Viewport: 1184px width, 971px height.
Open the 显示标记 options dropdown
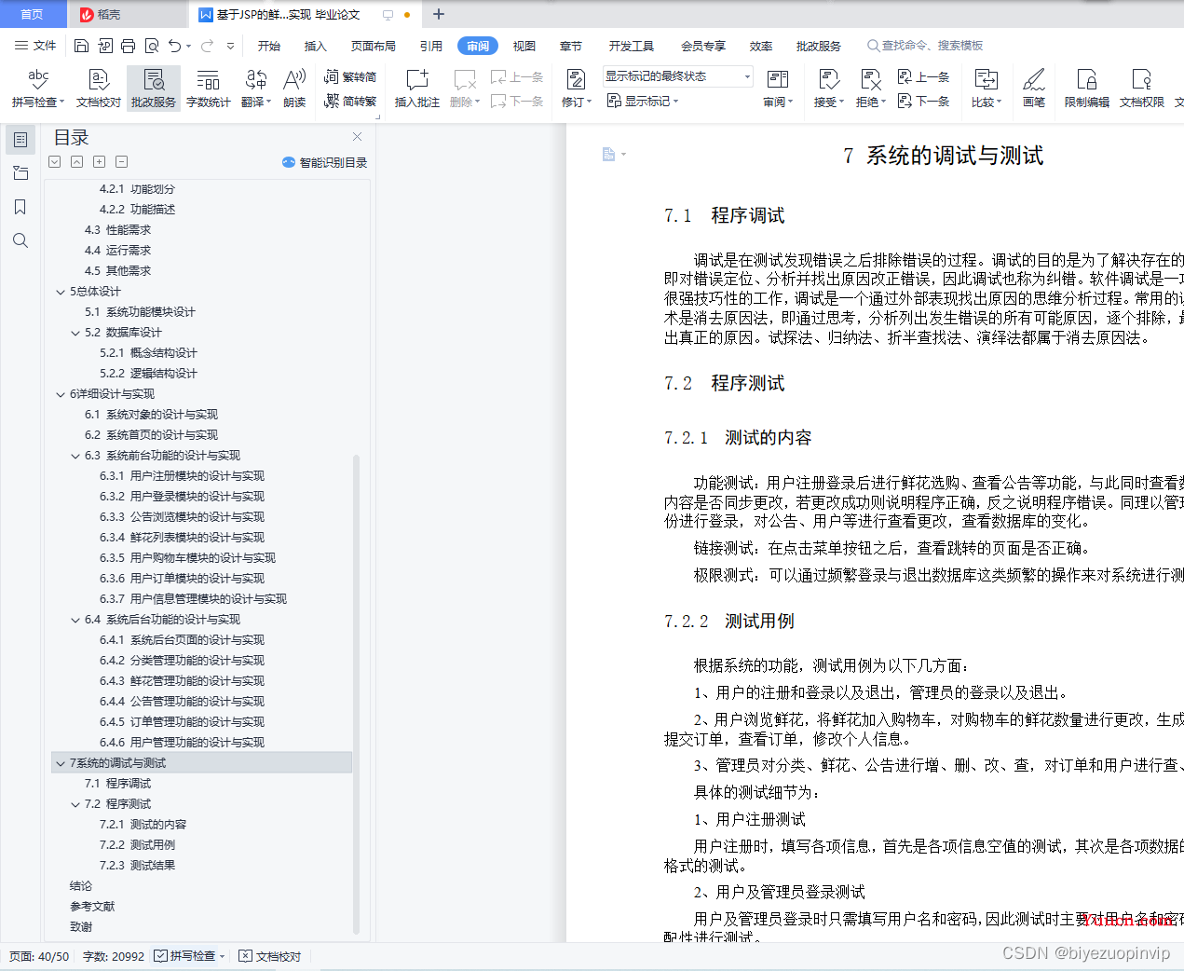click(644, 101)
